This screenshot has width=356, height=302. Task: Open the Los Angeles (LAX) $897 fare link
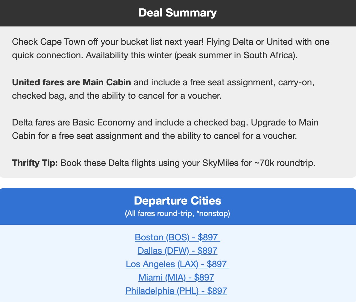[x=177, y=264]
